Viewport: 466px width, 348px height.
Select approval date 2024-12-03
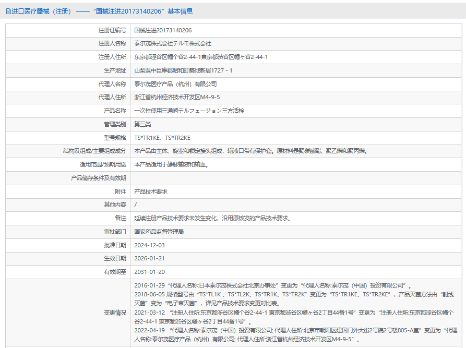(149, 245)
